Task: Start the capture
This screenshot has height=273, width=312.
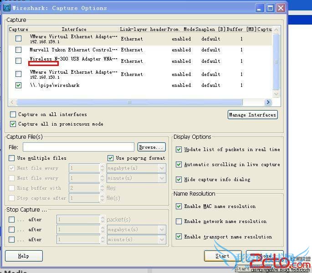Action: [223, 256]
